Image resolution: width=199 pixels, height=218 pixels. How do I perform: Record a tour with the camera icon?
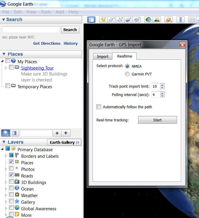(137, 20)
